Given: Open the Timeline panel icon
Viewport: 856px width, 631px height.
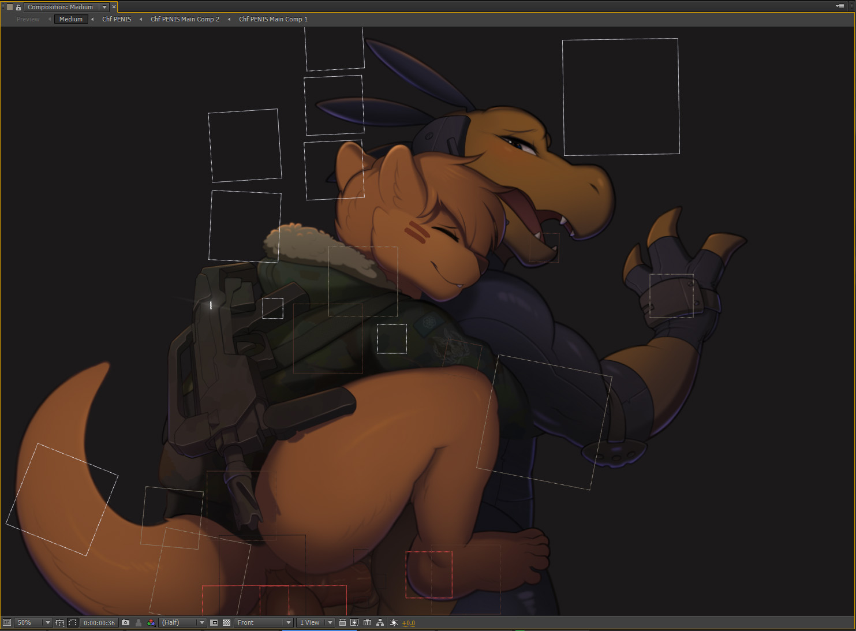Looking at the screenshot, I should click(367, 622).
